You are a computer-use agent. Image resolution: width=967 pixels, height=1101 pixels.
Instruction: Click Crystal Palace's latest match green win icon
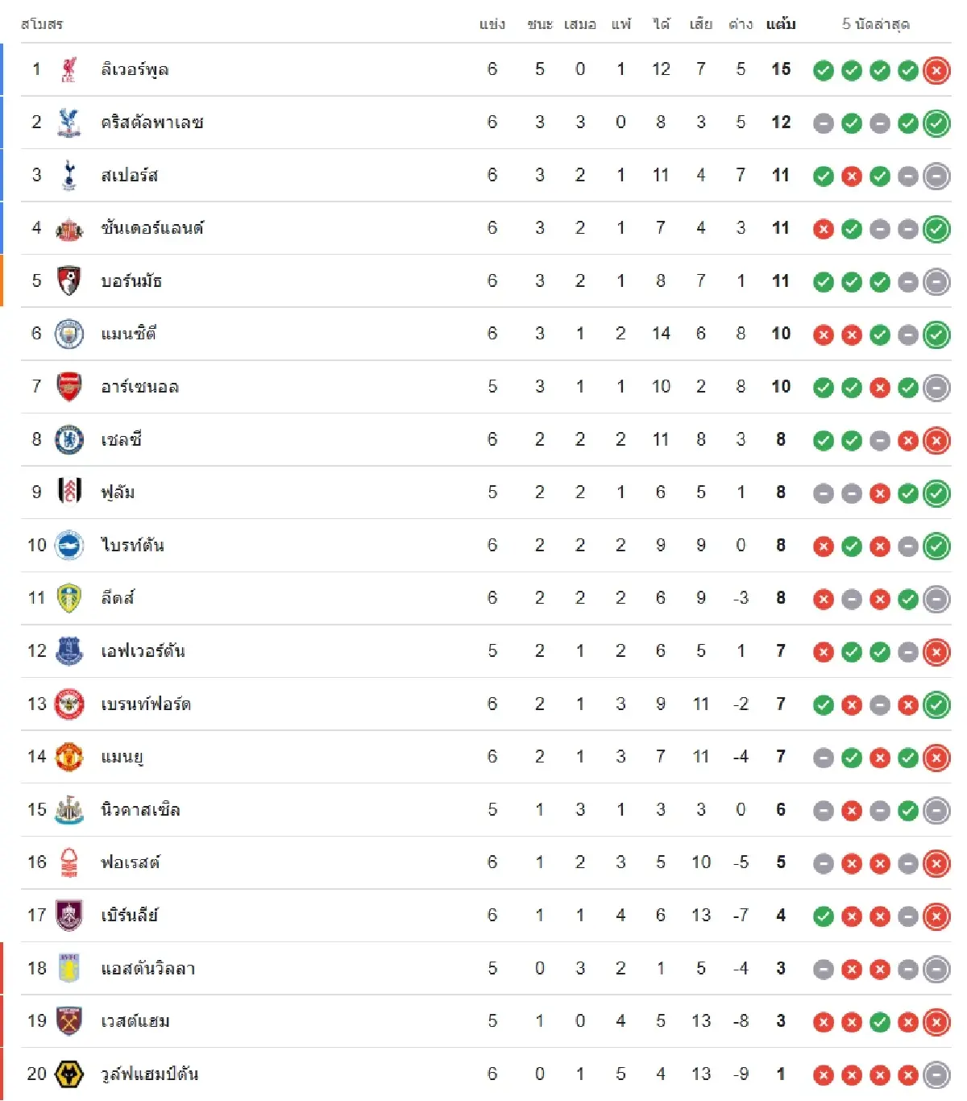click(936, 123)
